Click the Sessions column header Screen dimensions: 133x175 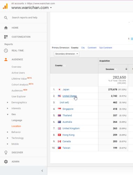coord(110,69)
